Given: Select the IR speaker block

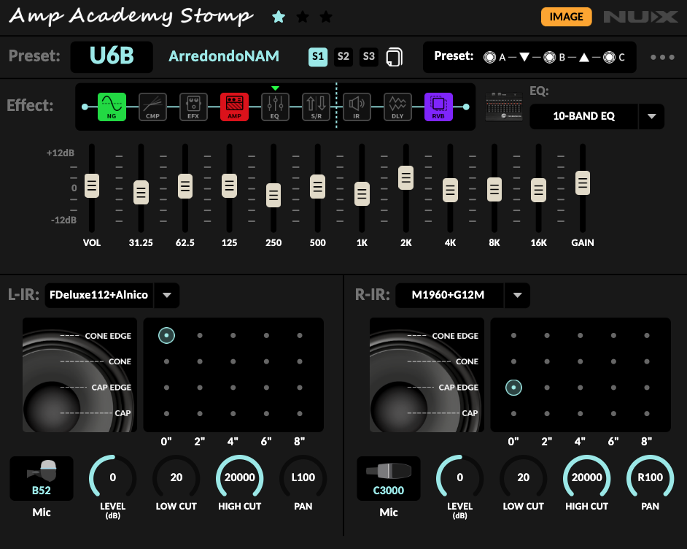Looking at the screenshot, I should [357, 107].
